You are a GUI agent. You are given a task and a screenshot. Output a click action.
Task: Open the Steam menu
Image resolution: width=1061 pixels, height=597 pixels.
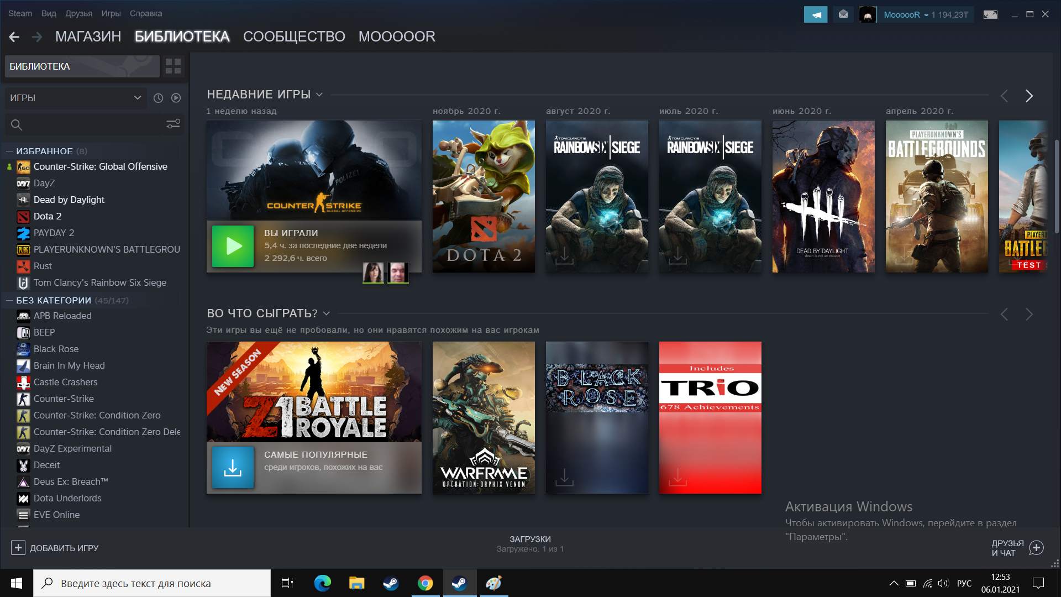point(20,13)
